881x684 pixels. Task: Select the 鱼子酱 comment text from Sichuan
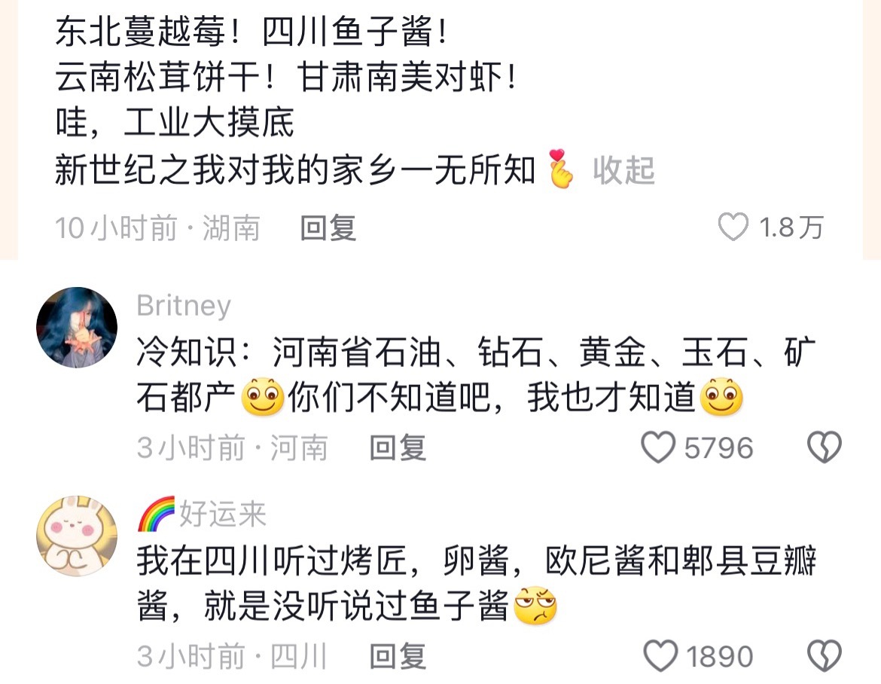click(x=477, y=584)
